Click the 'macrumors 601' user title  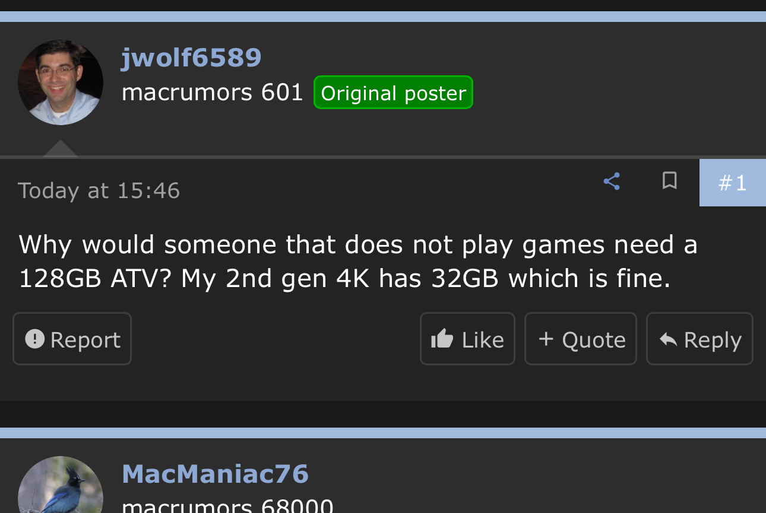tap(213, 92)
